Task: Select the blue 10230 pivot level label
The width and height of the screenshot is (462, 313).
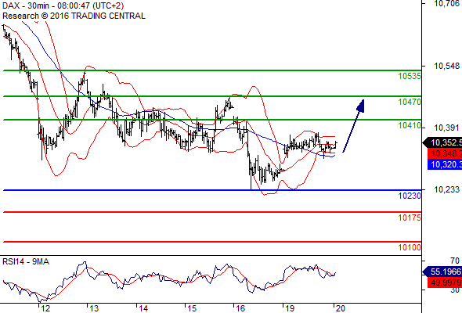Action: click(x=410, y=196)
